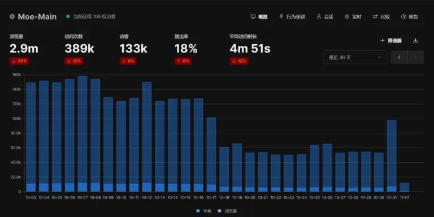Open the 会话 sessions tab
The image size is (434, 217).
(x=325, y=16)
